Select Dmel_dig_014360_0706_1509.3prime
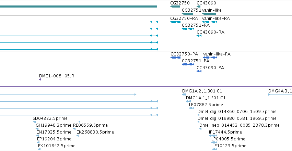The width and height of the screenshot is (292, 151). click(x=237, y=112)
